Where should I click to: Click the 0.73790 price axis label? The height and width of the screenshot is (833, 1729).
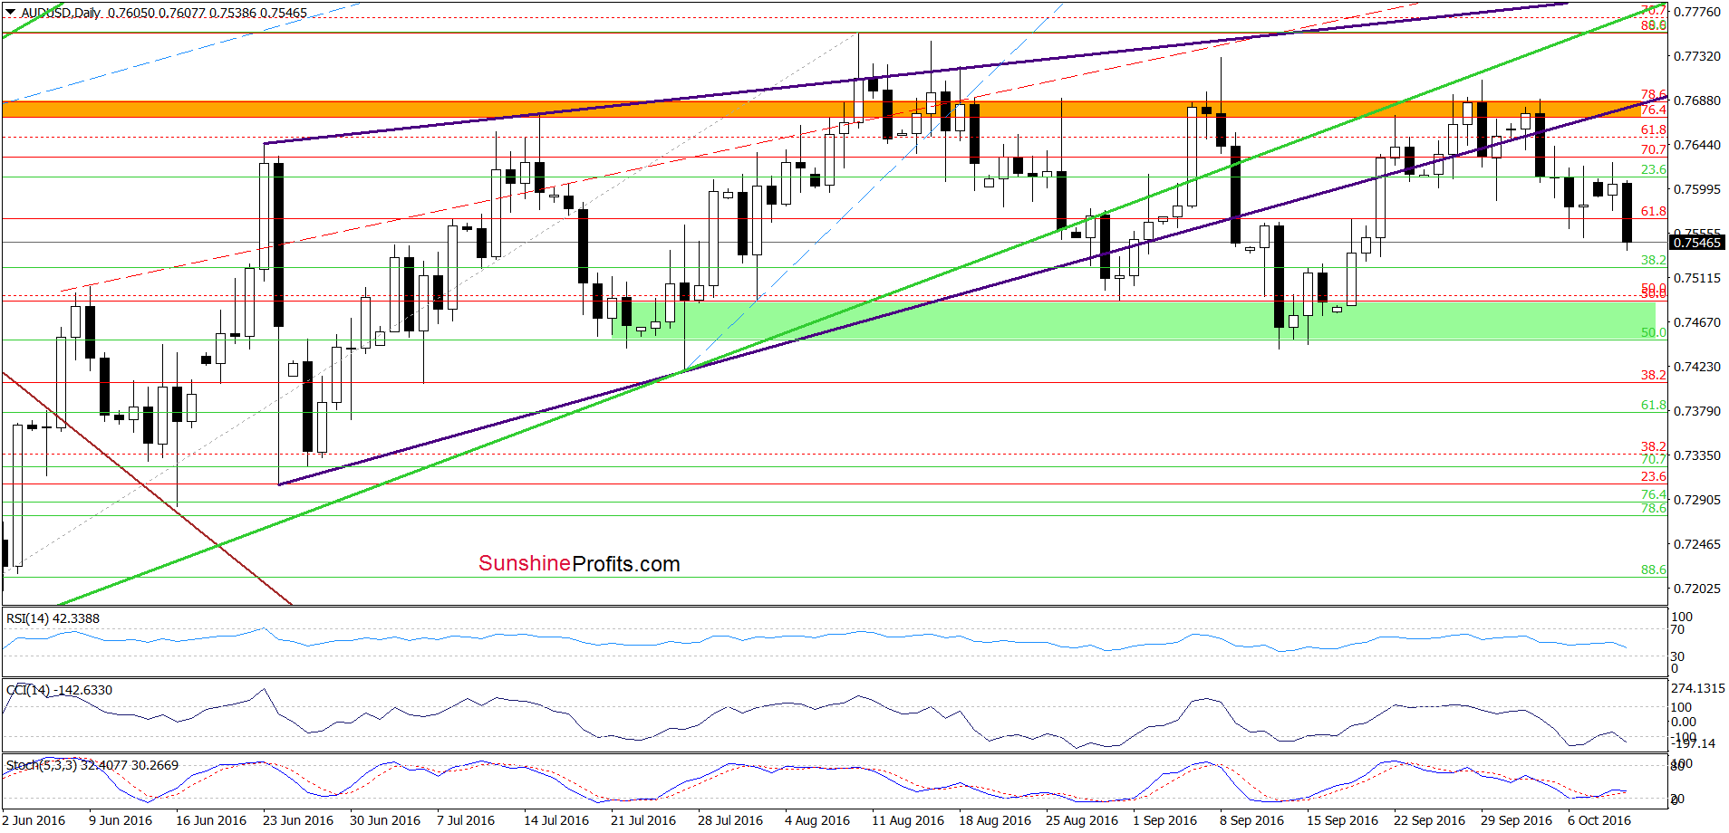coord(1696,411)
